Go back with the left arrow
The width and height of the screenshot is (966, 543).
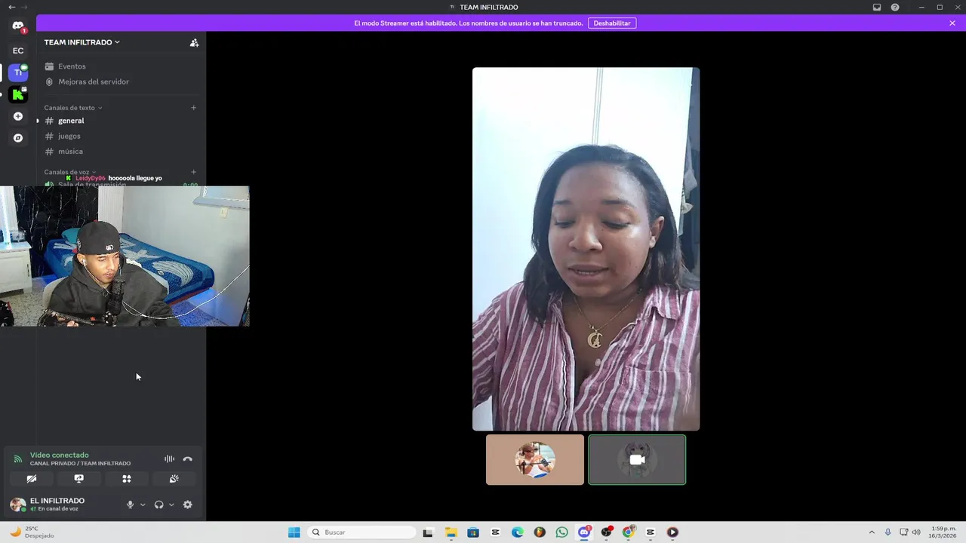11,7
